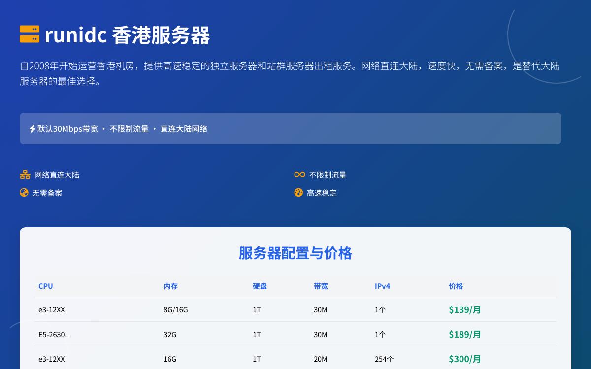Viewport: 591px width, 369px height.
Task: Click the $189/月 price
Action: click(x=465, y=334)
